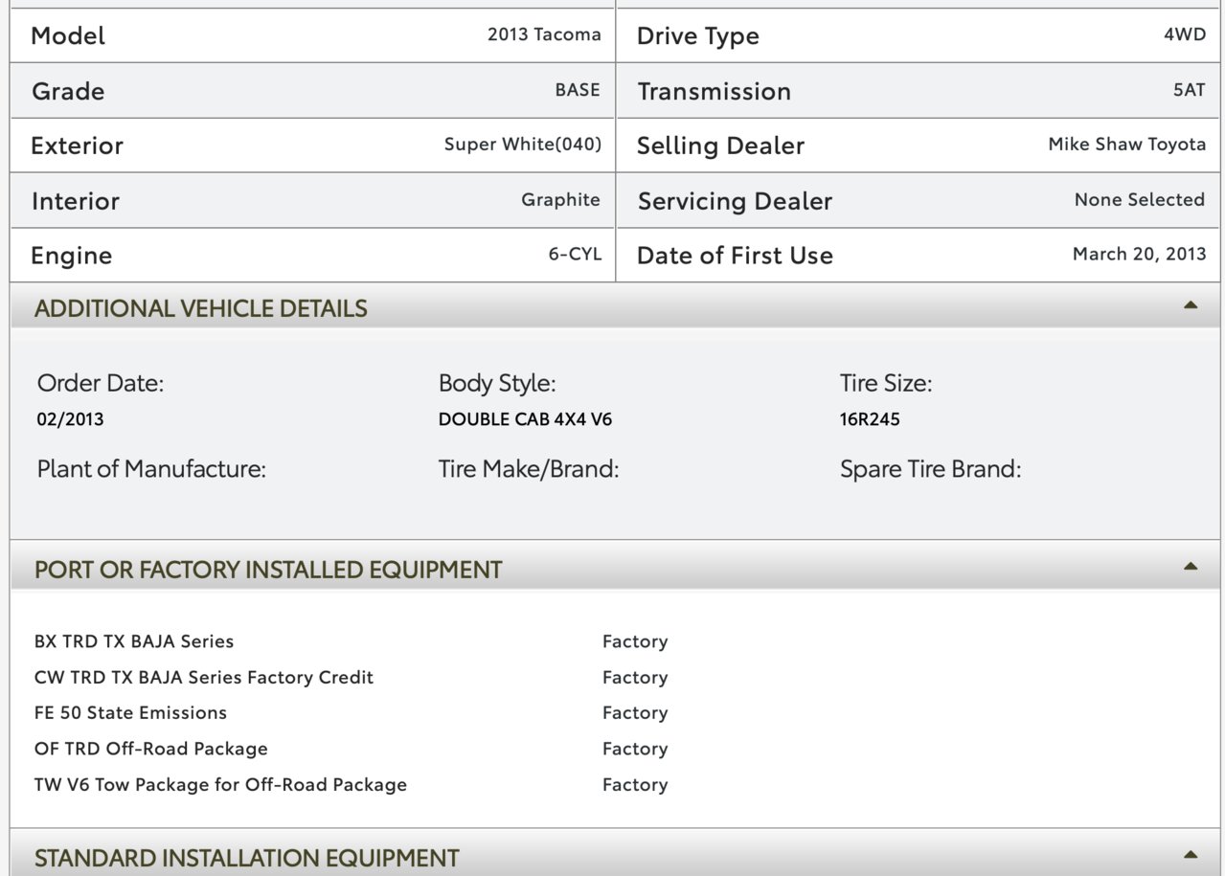
Task: Click the Tire Size label
Action: (x=886, y=384)
